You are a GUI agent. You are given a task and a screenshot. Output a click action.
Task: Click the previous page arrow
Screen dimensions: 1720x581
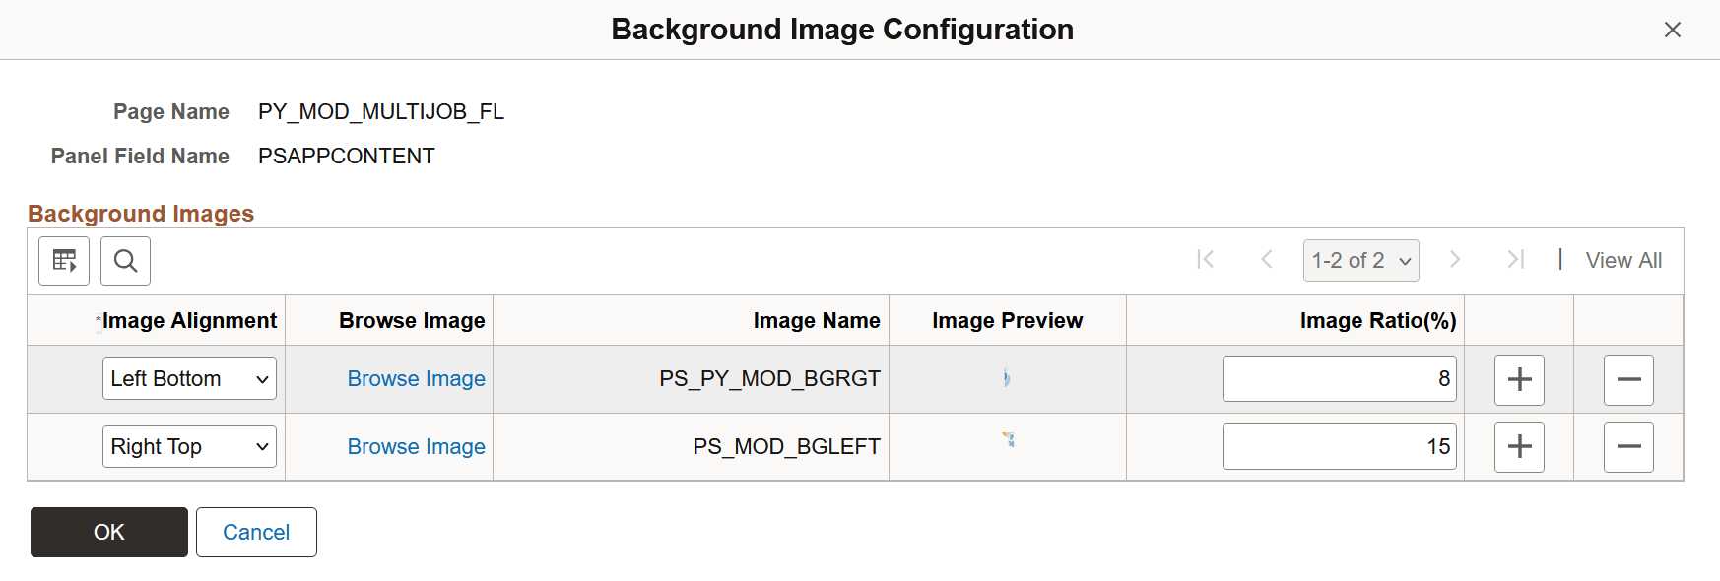tap(1267, 260)
